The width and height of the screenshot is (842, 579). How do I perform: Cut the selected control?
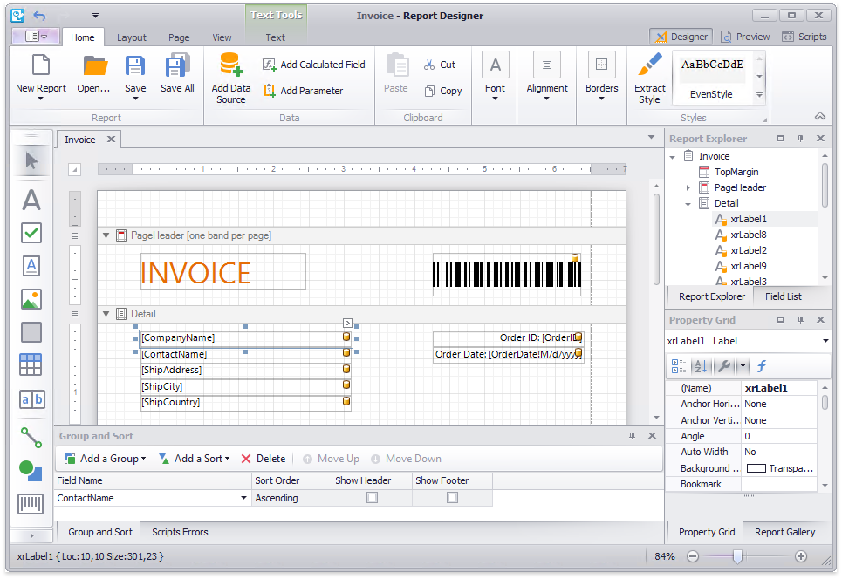[439, 65]
